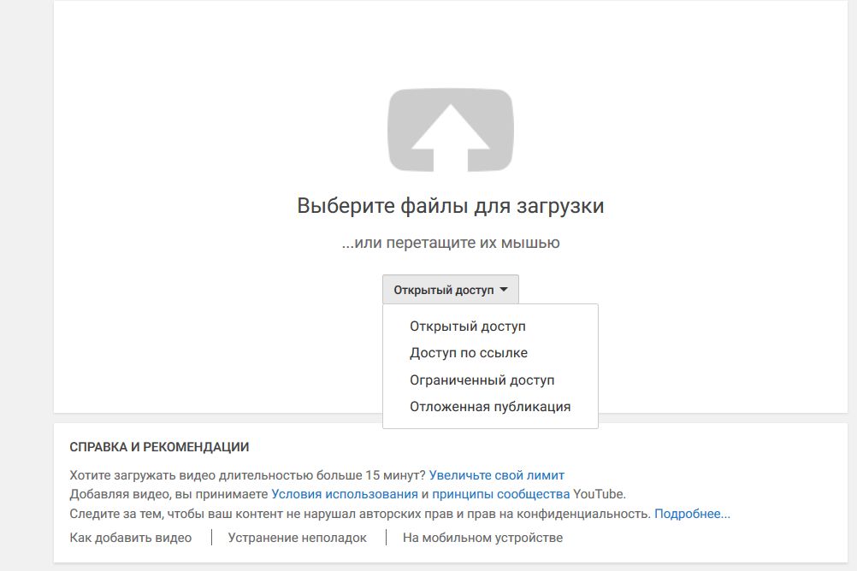Open Устранение неполадок help link
Screen dimensions: 857x571
pyautogui.click(x=298, y=538)
